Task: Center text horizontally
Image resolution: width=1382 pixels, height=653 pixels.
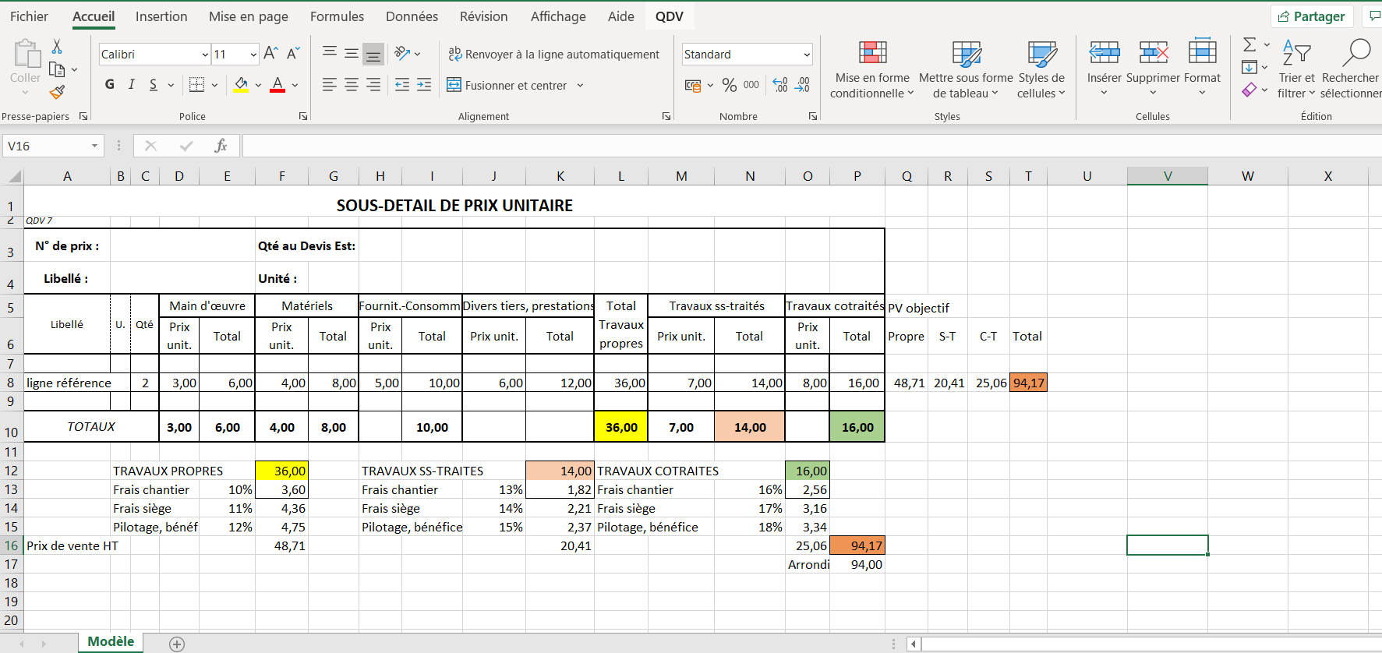Action: click(352, 84)
